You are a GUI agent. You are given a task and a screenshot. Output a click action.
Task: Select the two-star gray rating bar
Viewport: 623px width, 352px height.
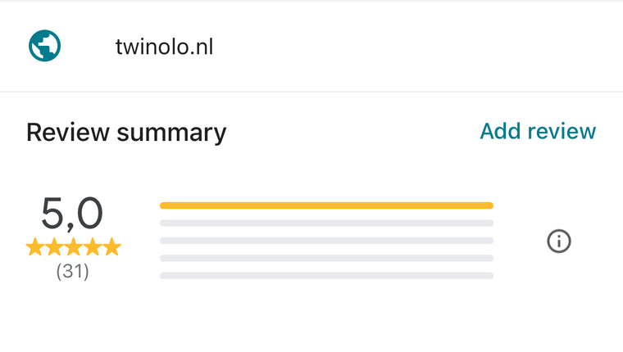[326, 258]
